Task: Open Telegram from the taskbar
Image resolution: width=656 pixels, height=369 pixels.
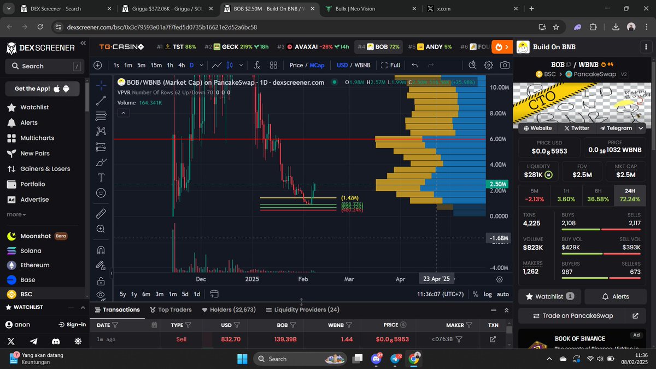Action: [396, 359]
